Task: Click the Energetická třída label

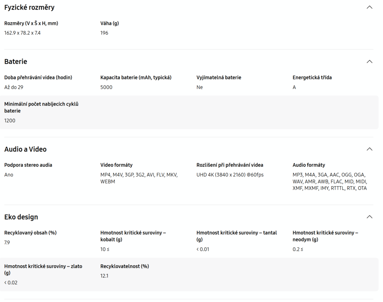Action: tap(312, 78)
